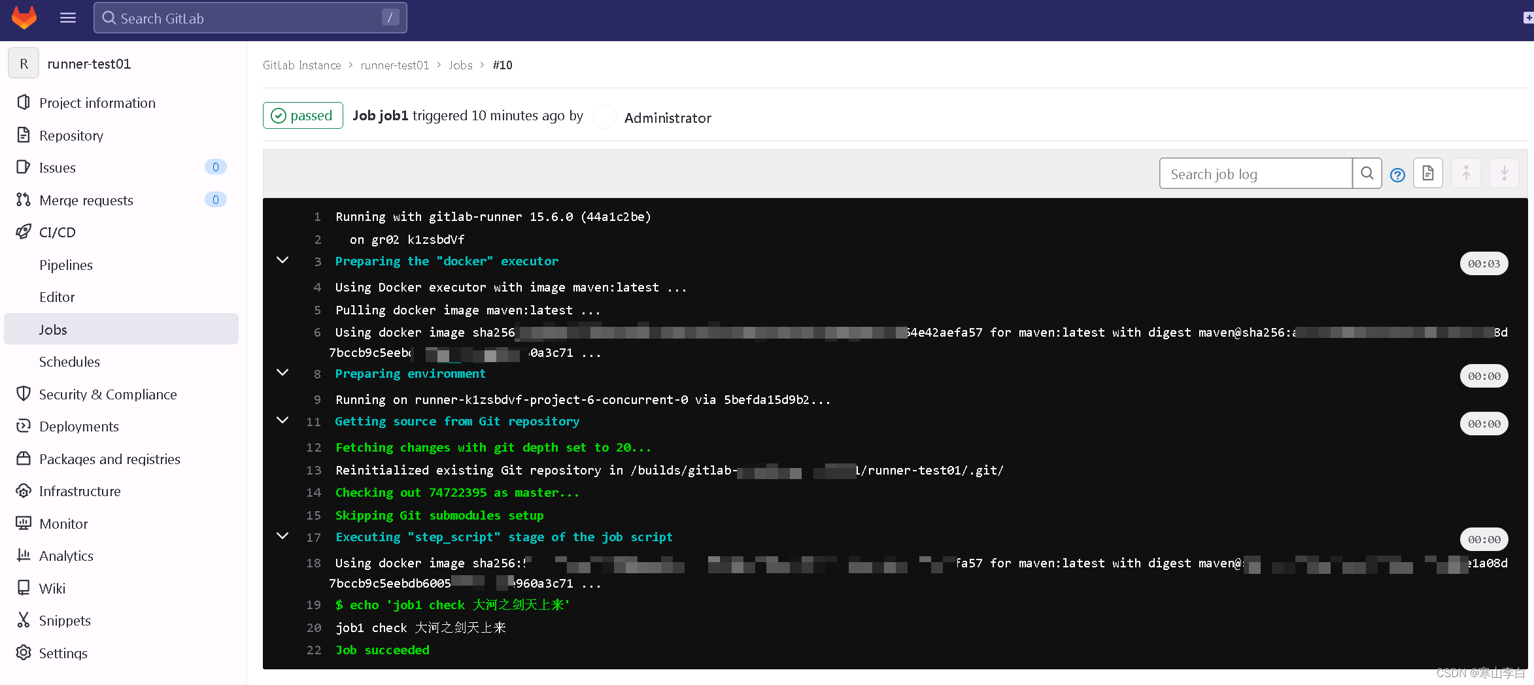Image resolution: width=1534 pixels, height=685 pixels.
Task: Click the Repository file icon
Action: click(x=24, y=135)
